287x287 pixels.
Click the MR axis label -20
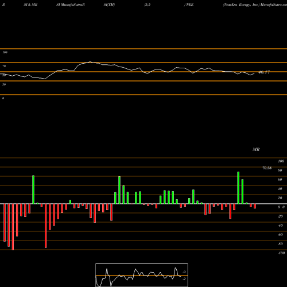tap(280, 216)
